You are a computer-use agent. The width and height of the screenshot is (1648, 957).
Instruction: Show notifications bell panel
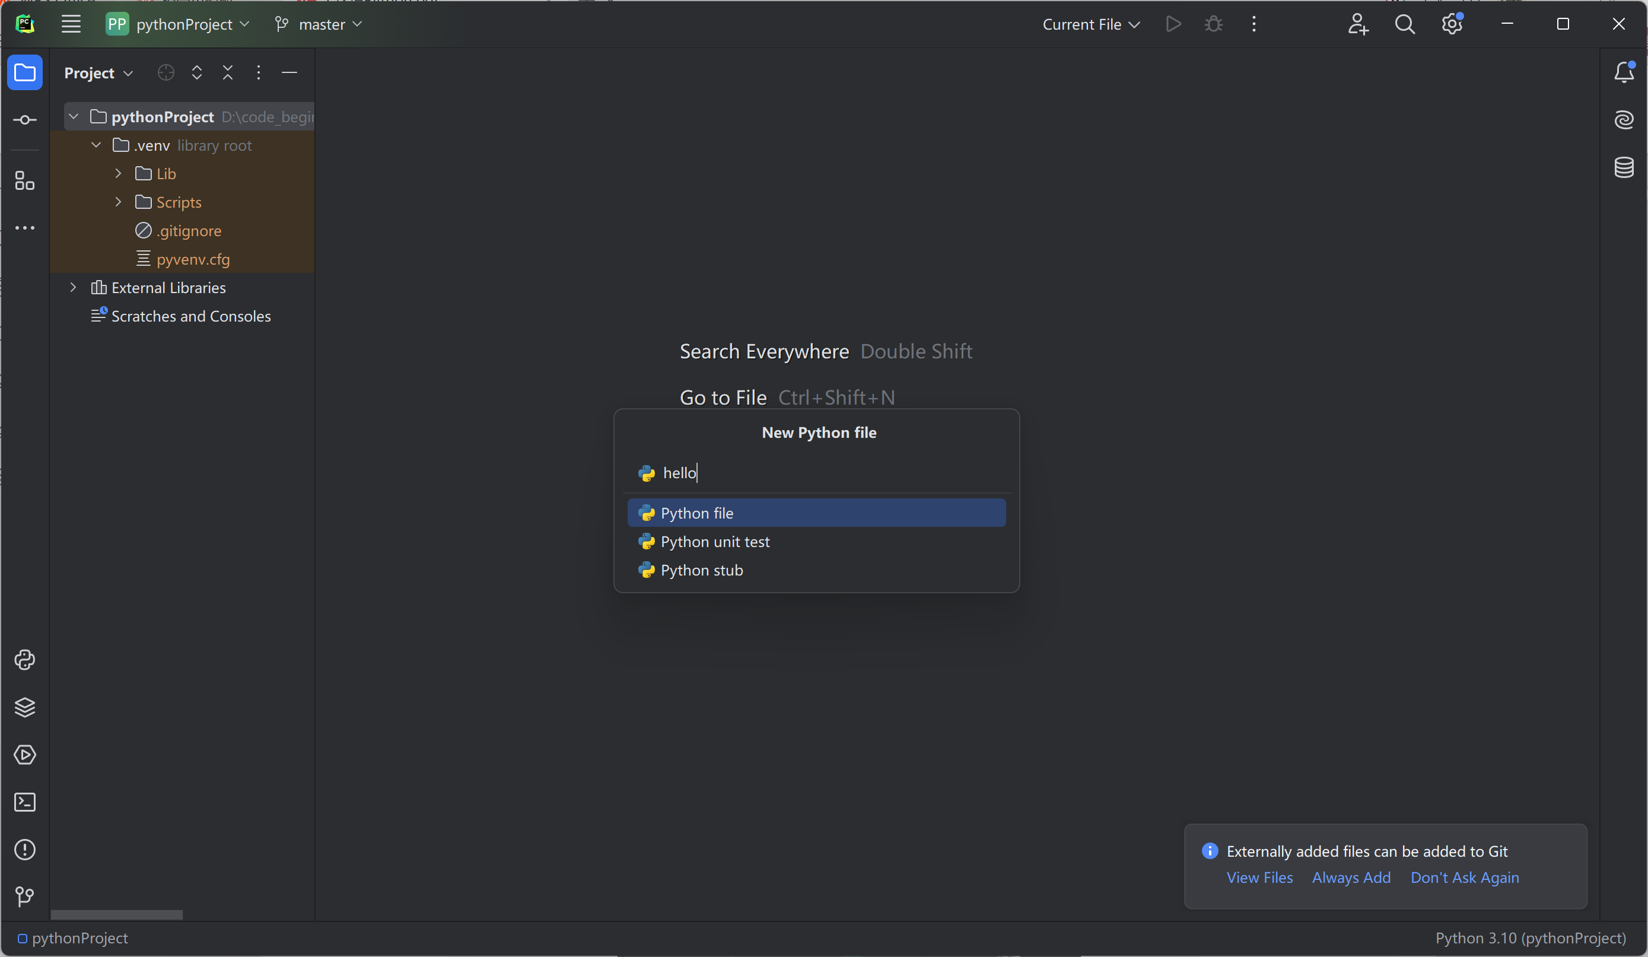tap(1624, 72)
